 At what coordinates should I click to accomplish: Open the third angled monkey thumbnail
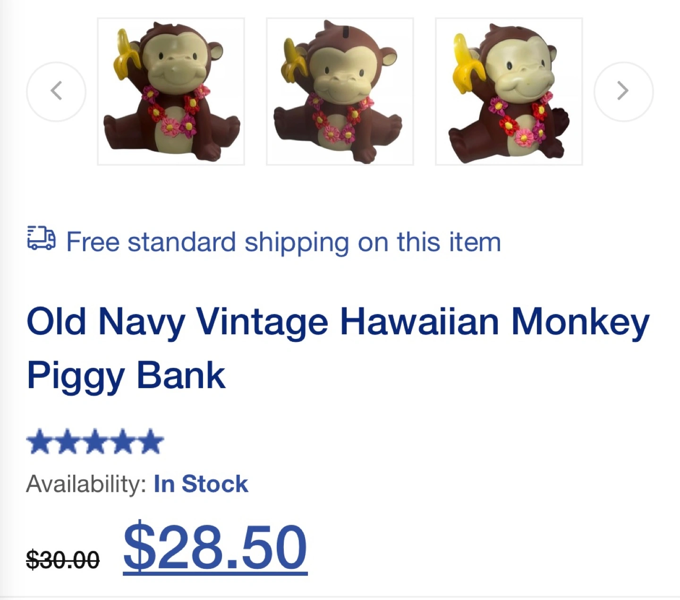pyautogui.click(x=509, y=92)
